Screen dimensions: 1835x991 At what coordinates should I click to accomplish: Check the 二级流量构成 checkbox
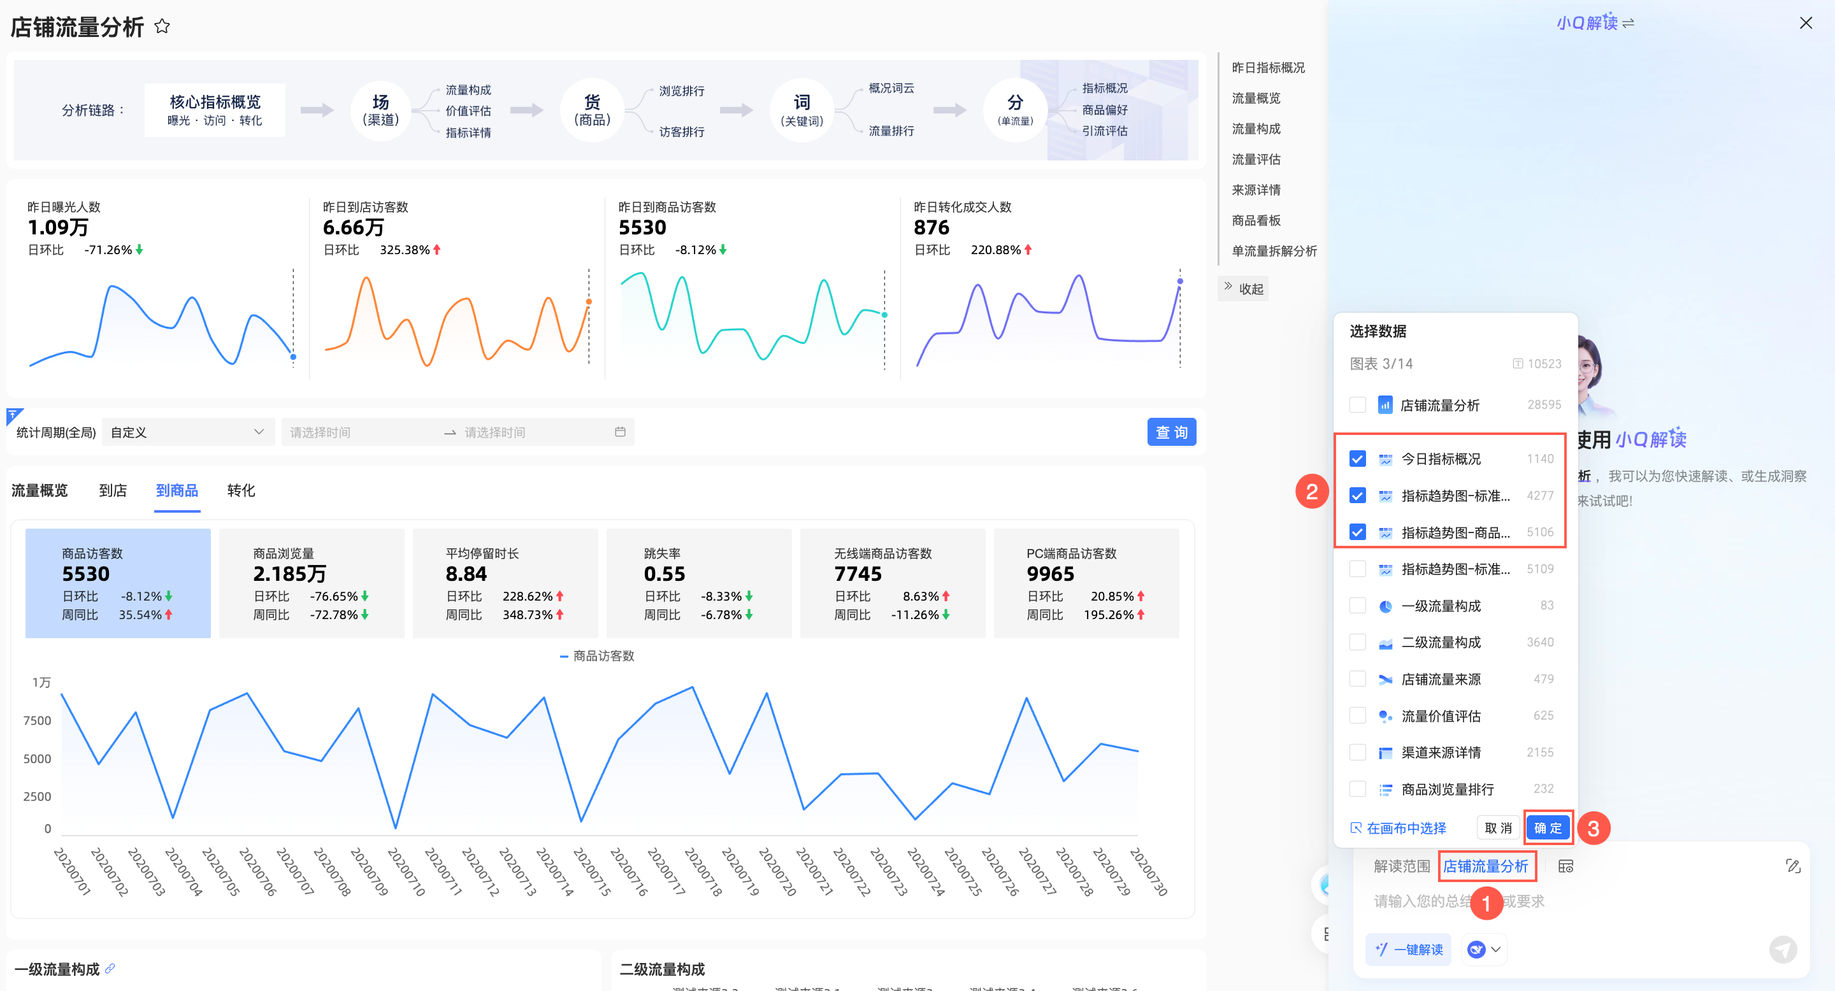[1358, 642]
